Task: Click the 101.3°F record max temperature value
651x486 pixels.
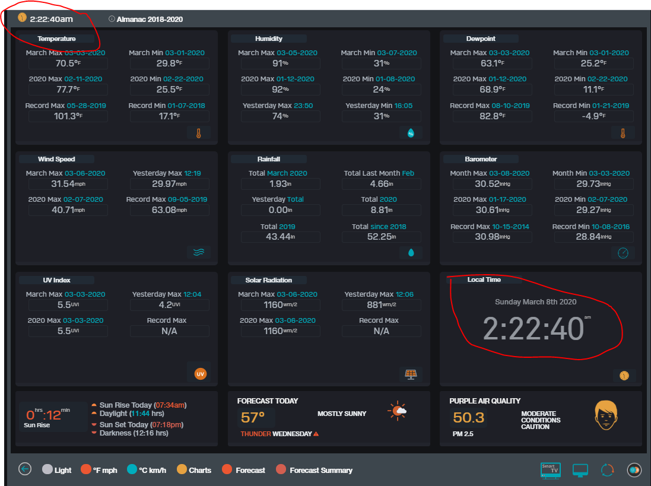Action: coord(68,116)
